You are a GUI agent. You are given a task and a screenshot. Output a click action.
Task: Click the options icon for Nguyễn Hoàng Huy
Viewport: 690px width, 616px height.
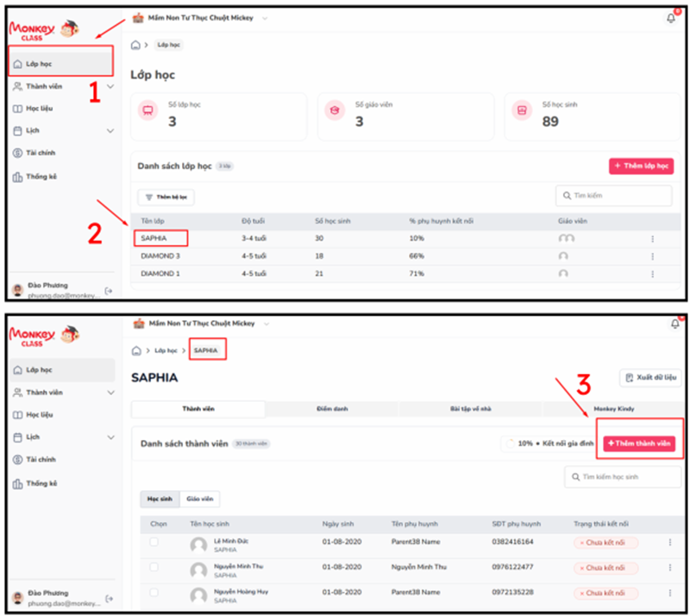pos(669,592)
